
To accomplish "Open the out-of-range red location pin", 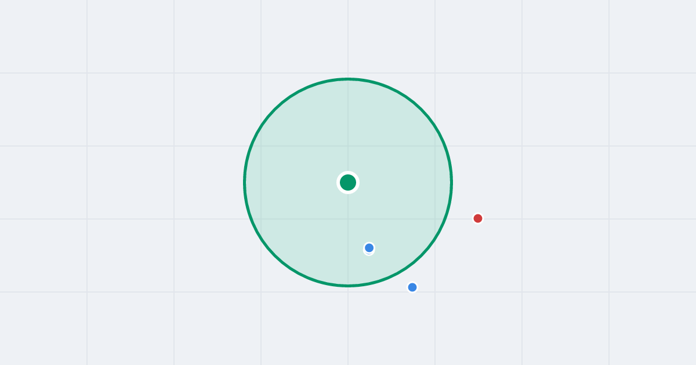I will coord(478,218).
